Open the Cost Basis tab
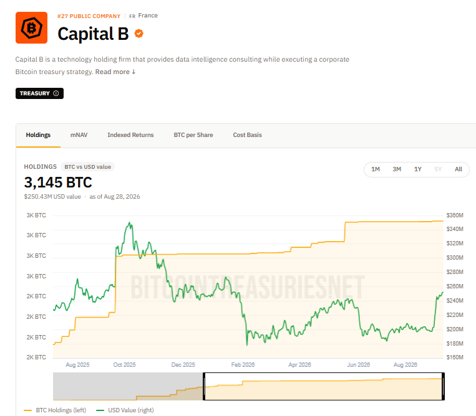 coord(248,135)
